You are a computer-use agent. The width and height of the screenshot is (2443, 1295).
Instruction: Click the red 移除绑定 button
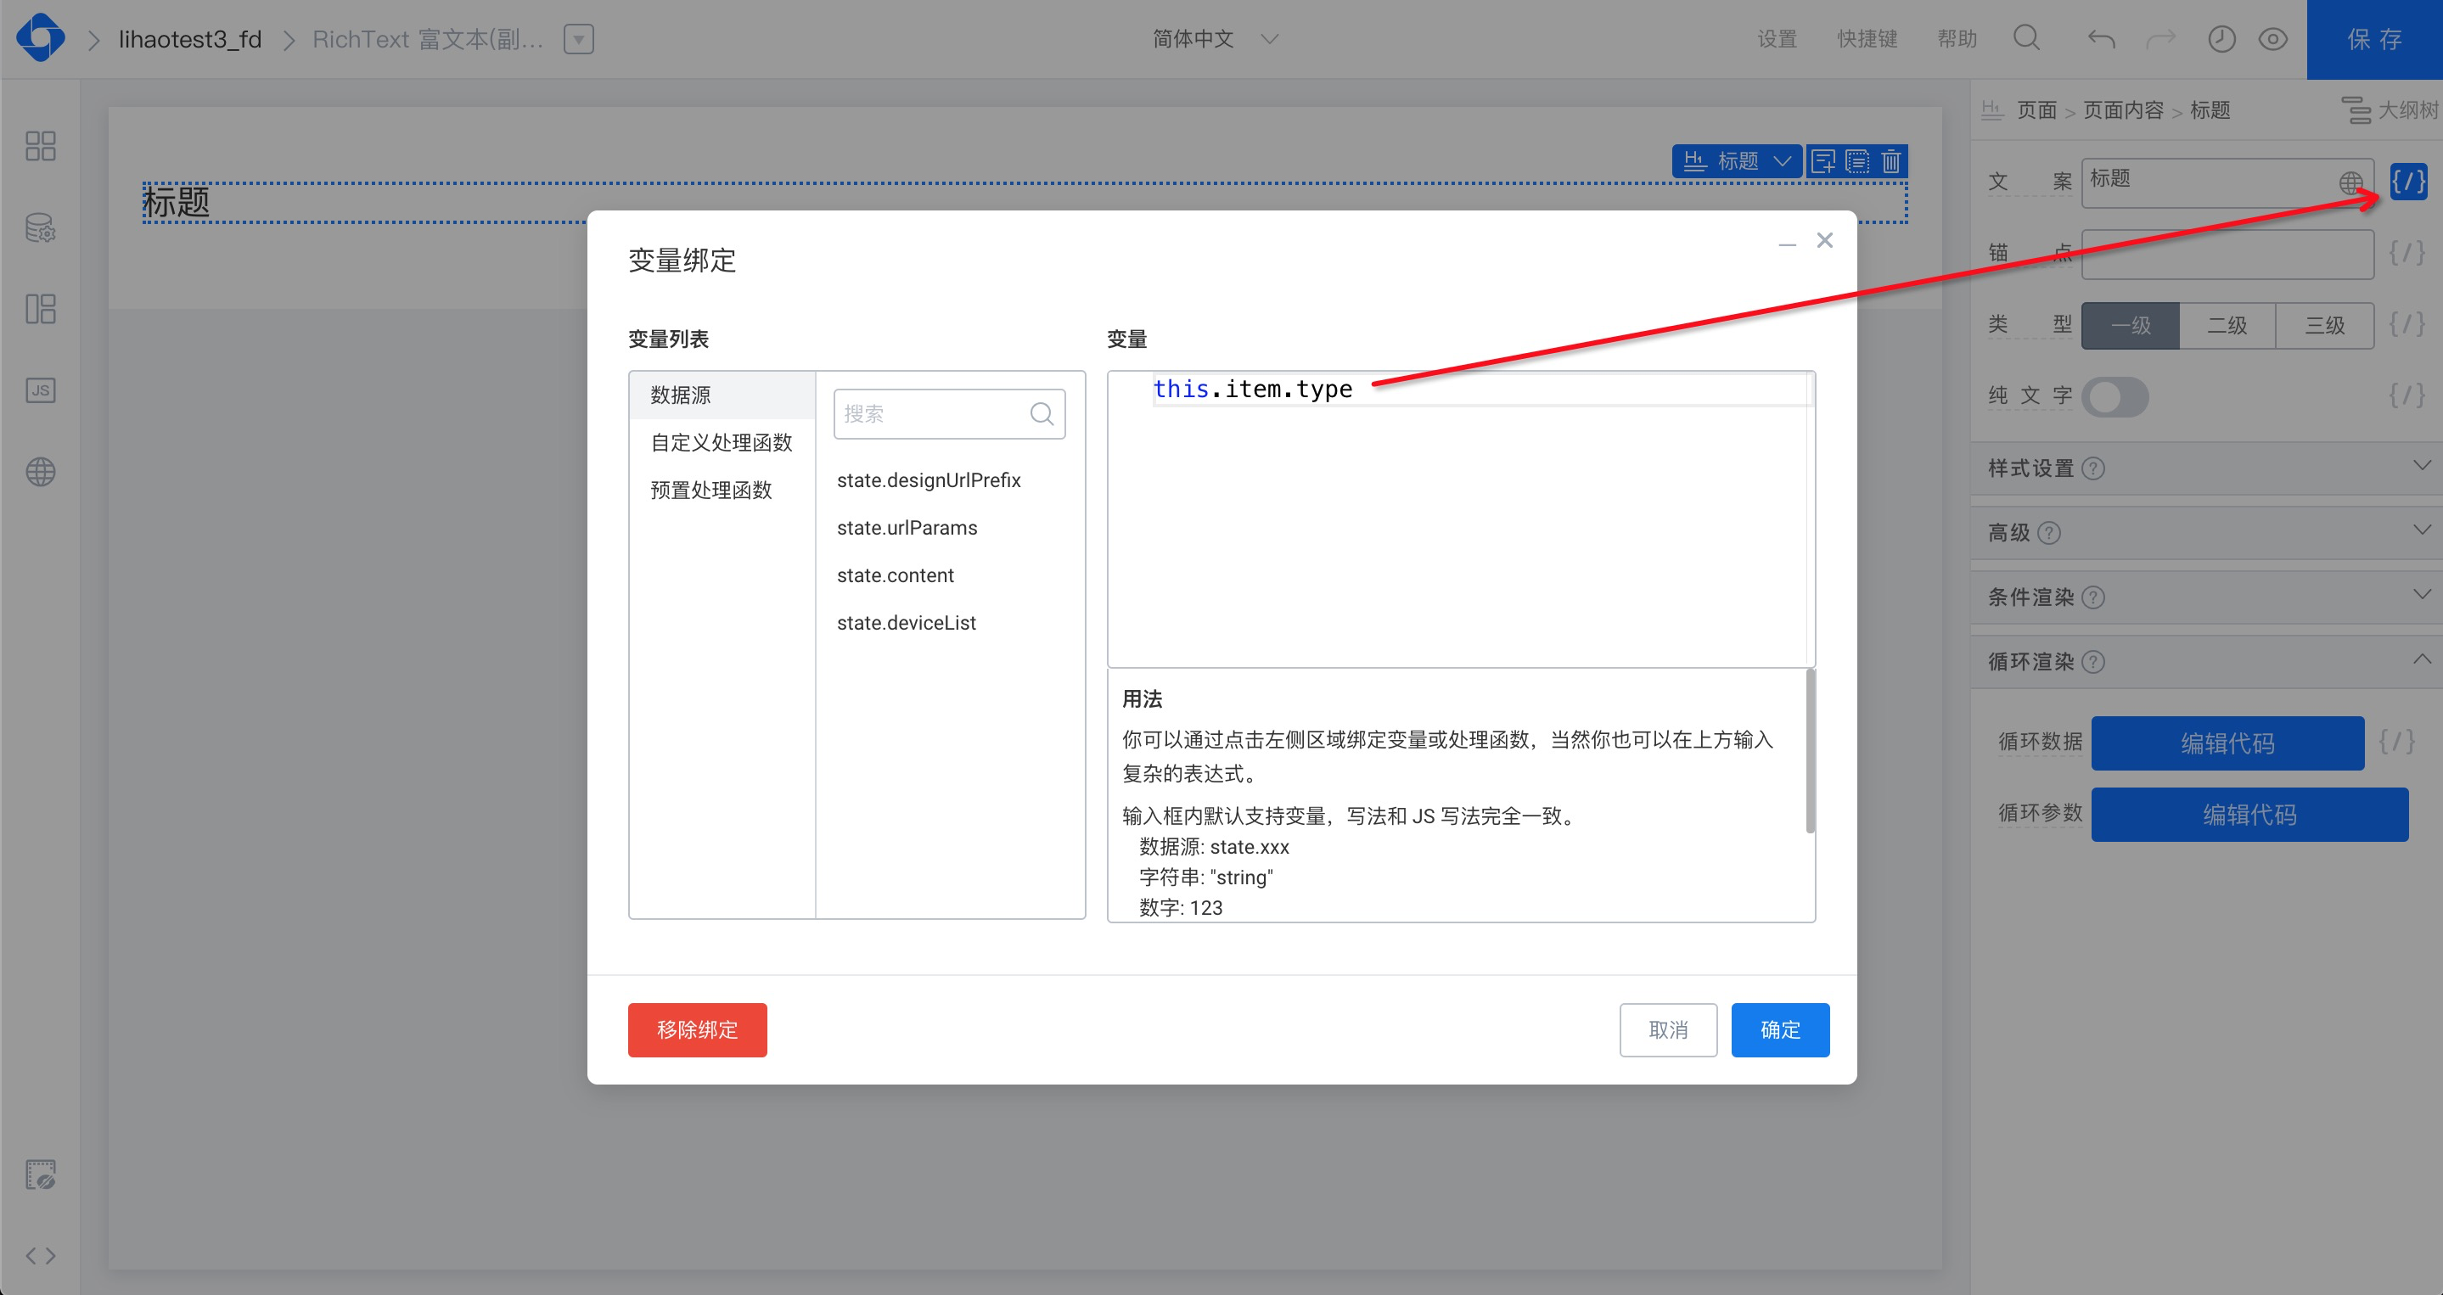(x=697, y=1029)
